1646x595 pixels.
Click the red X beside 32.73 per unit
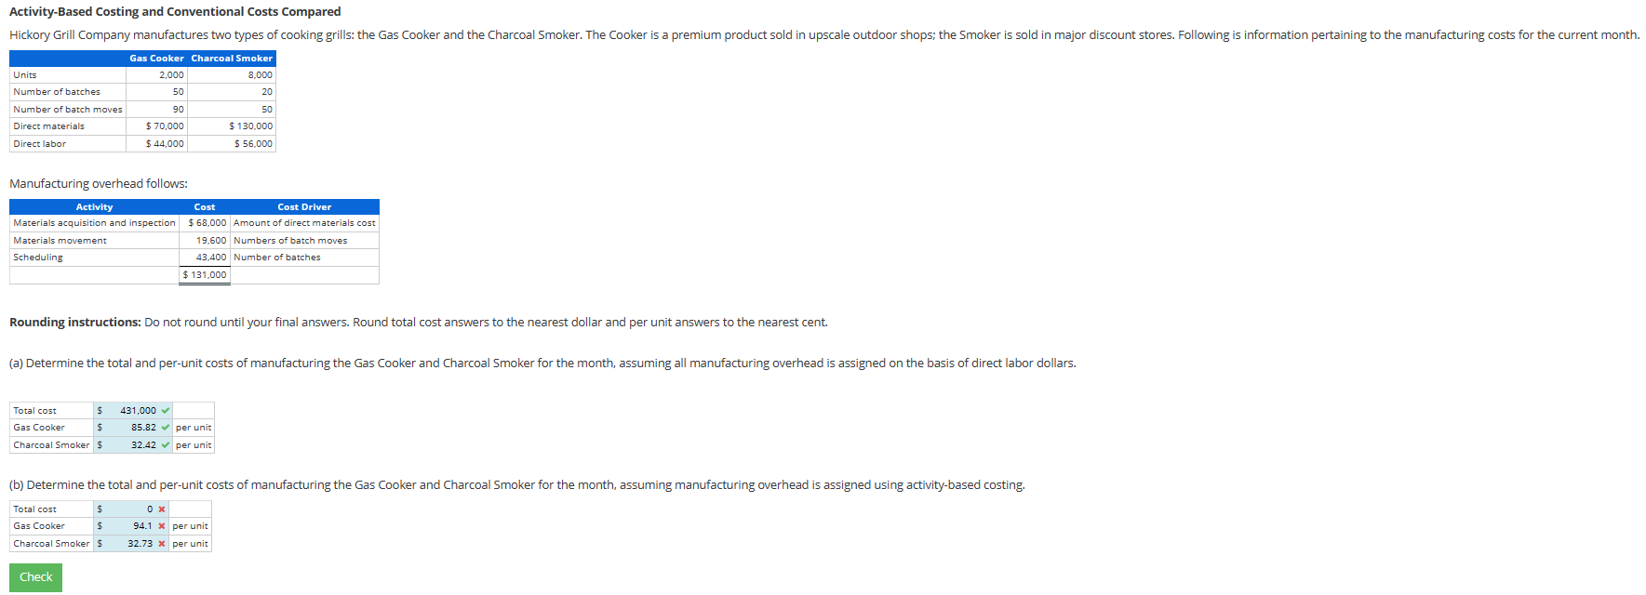pyautogui.click(x=160, y=543)
